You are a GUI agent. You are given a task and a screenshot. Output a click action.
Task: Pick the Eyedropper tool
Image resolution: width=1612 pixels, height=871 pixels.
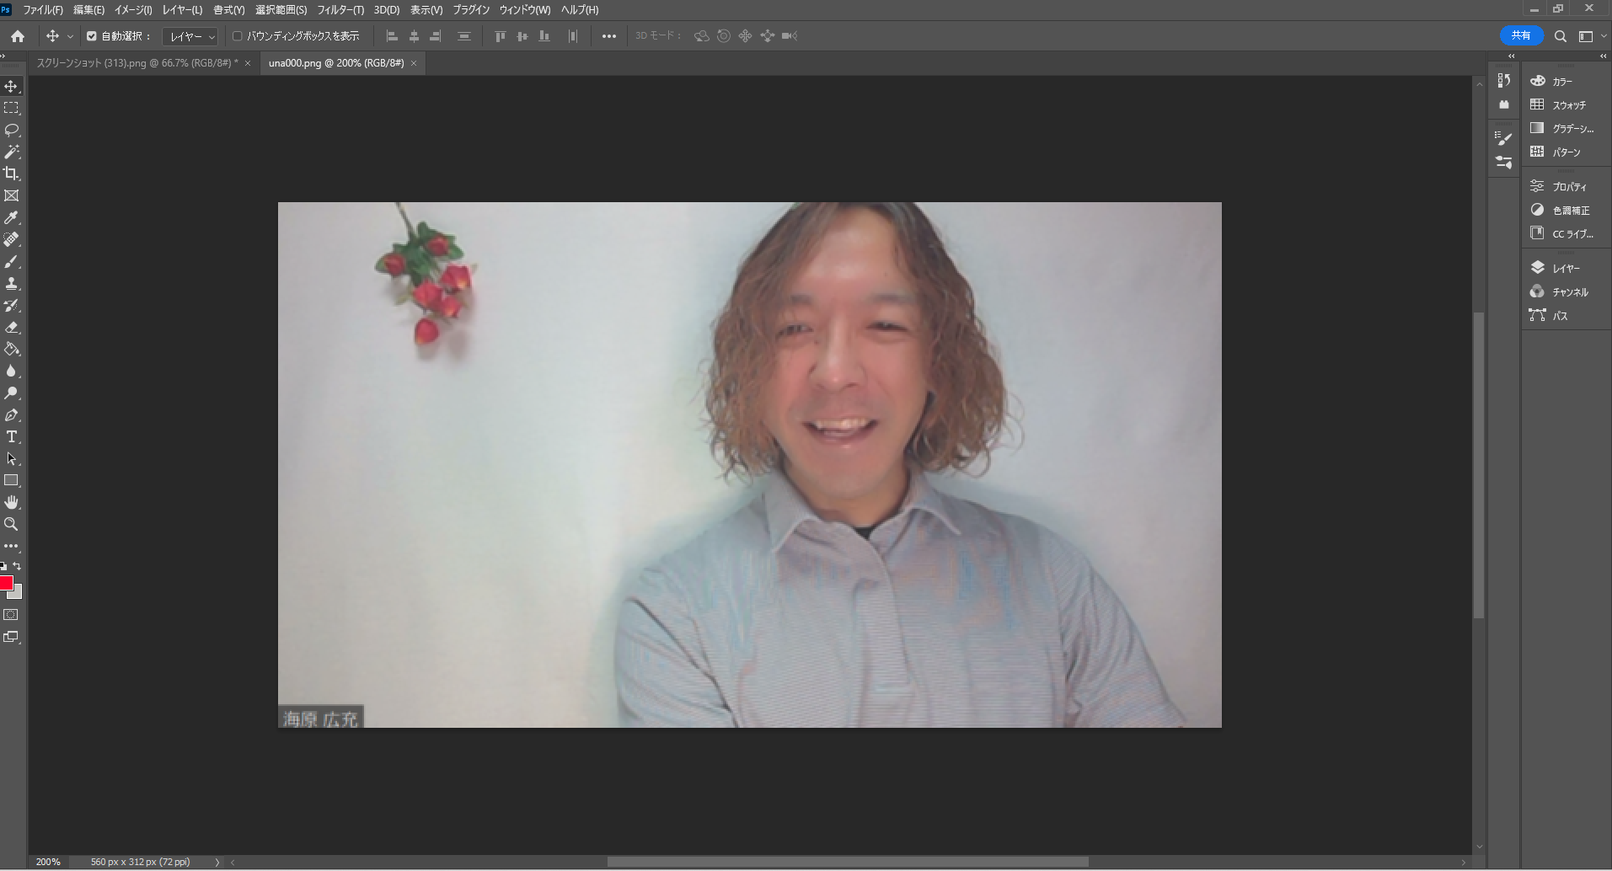pos(12,217)
